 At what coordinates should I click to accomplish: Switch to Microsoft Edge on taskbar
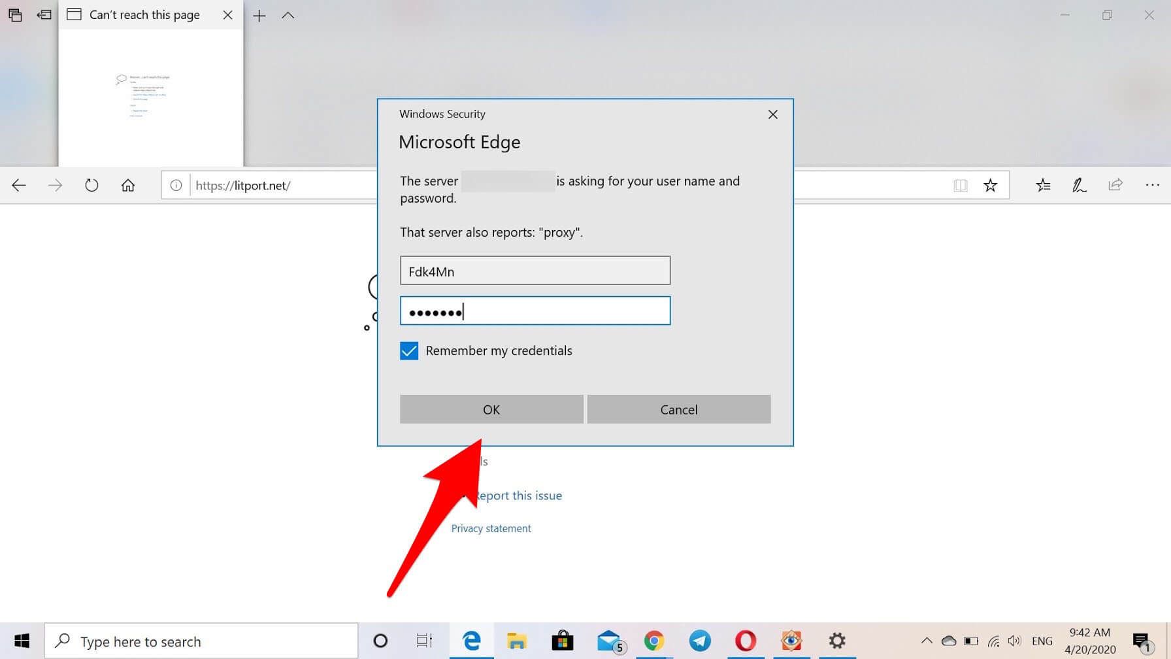[471, 641]
